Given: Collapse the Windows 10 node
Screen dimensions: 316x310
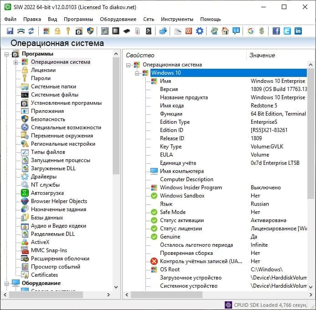Looking at the screenshot, I should click(x=137, y=73).
